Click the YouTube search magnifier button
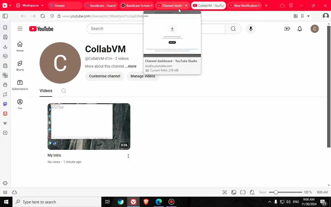 [x=233, y=29]
